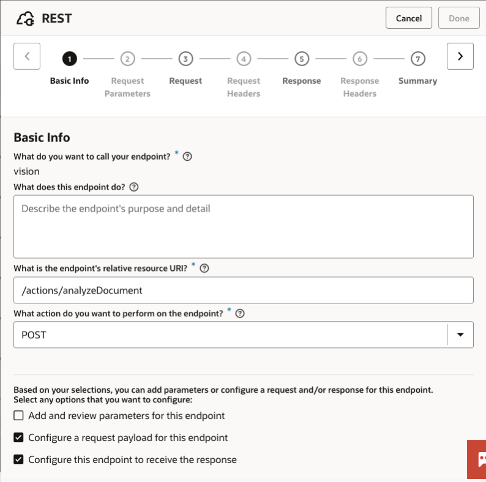
Task: Open help for endpoint description question
Action: (134, 187)
